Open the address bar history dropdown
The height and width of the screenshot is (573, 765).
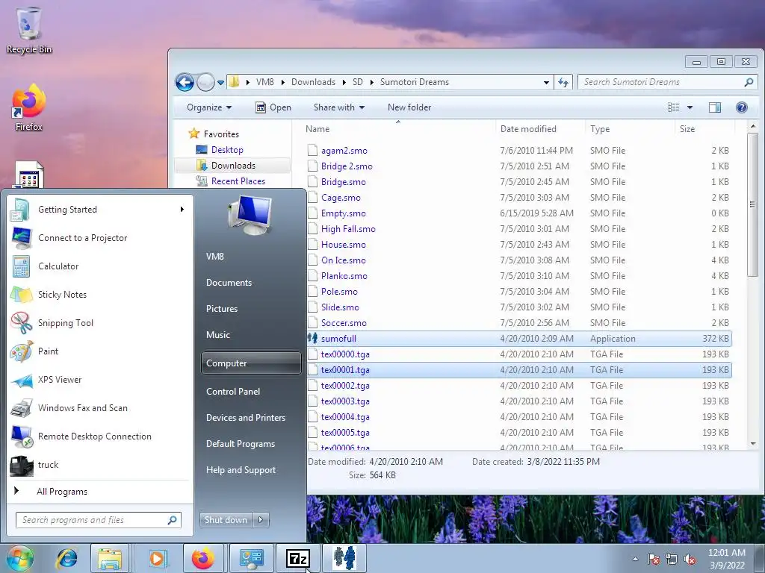click(x=546, y=82)
